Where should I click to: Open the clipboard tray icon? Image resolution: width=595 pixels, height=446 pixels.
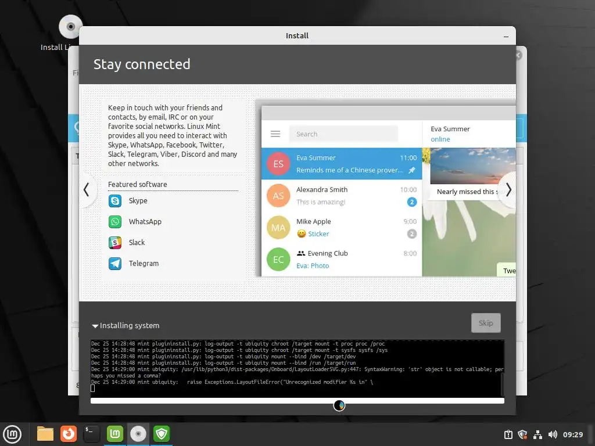508,434
